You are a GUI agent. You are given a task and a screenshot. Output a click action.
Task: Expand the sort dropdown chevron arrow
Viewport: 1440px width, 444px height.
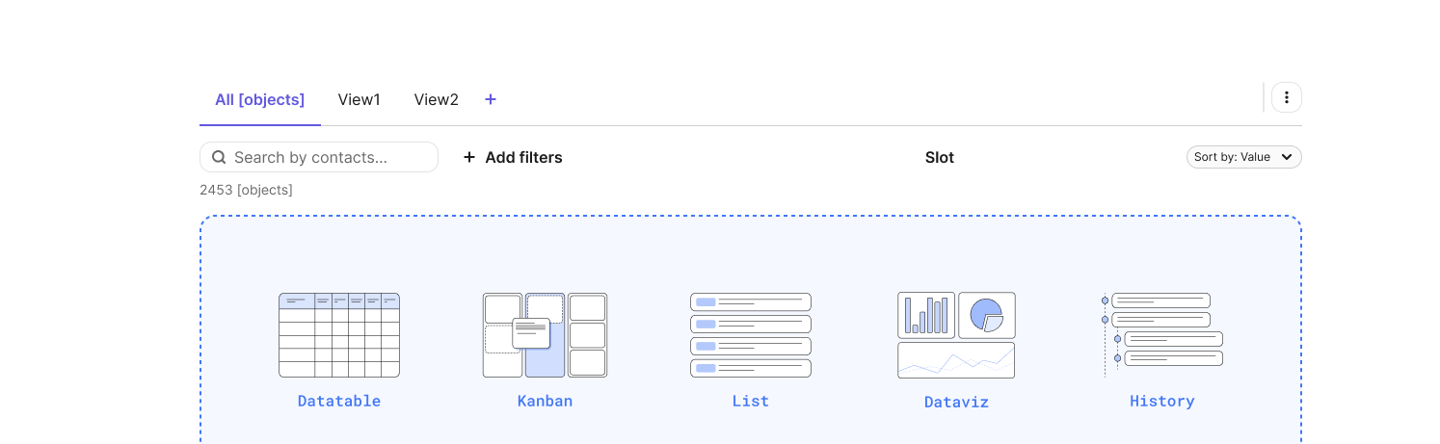[1287, 157]
